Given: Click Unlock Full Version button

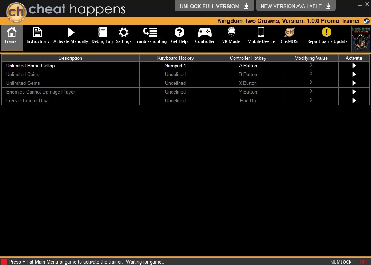Looking at the screenshot, I should tap(214, 6).
